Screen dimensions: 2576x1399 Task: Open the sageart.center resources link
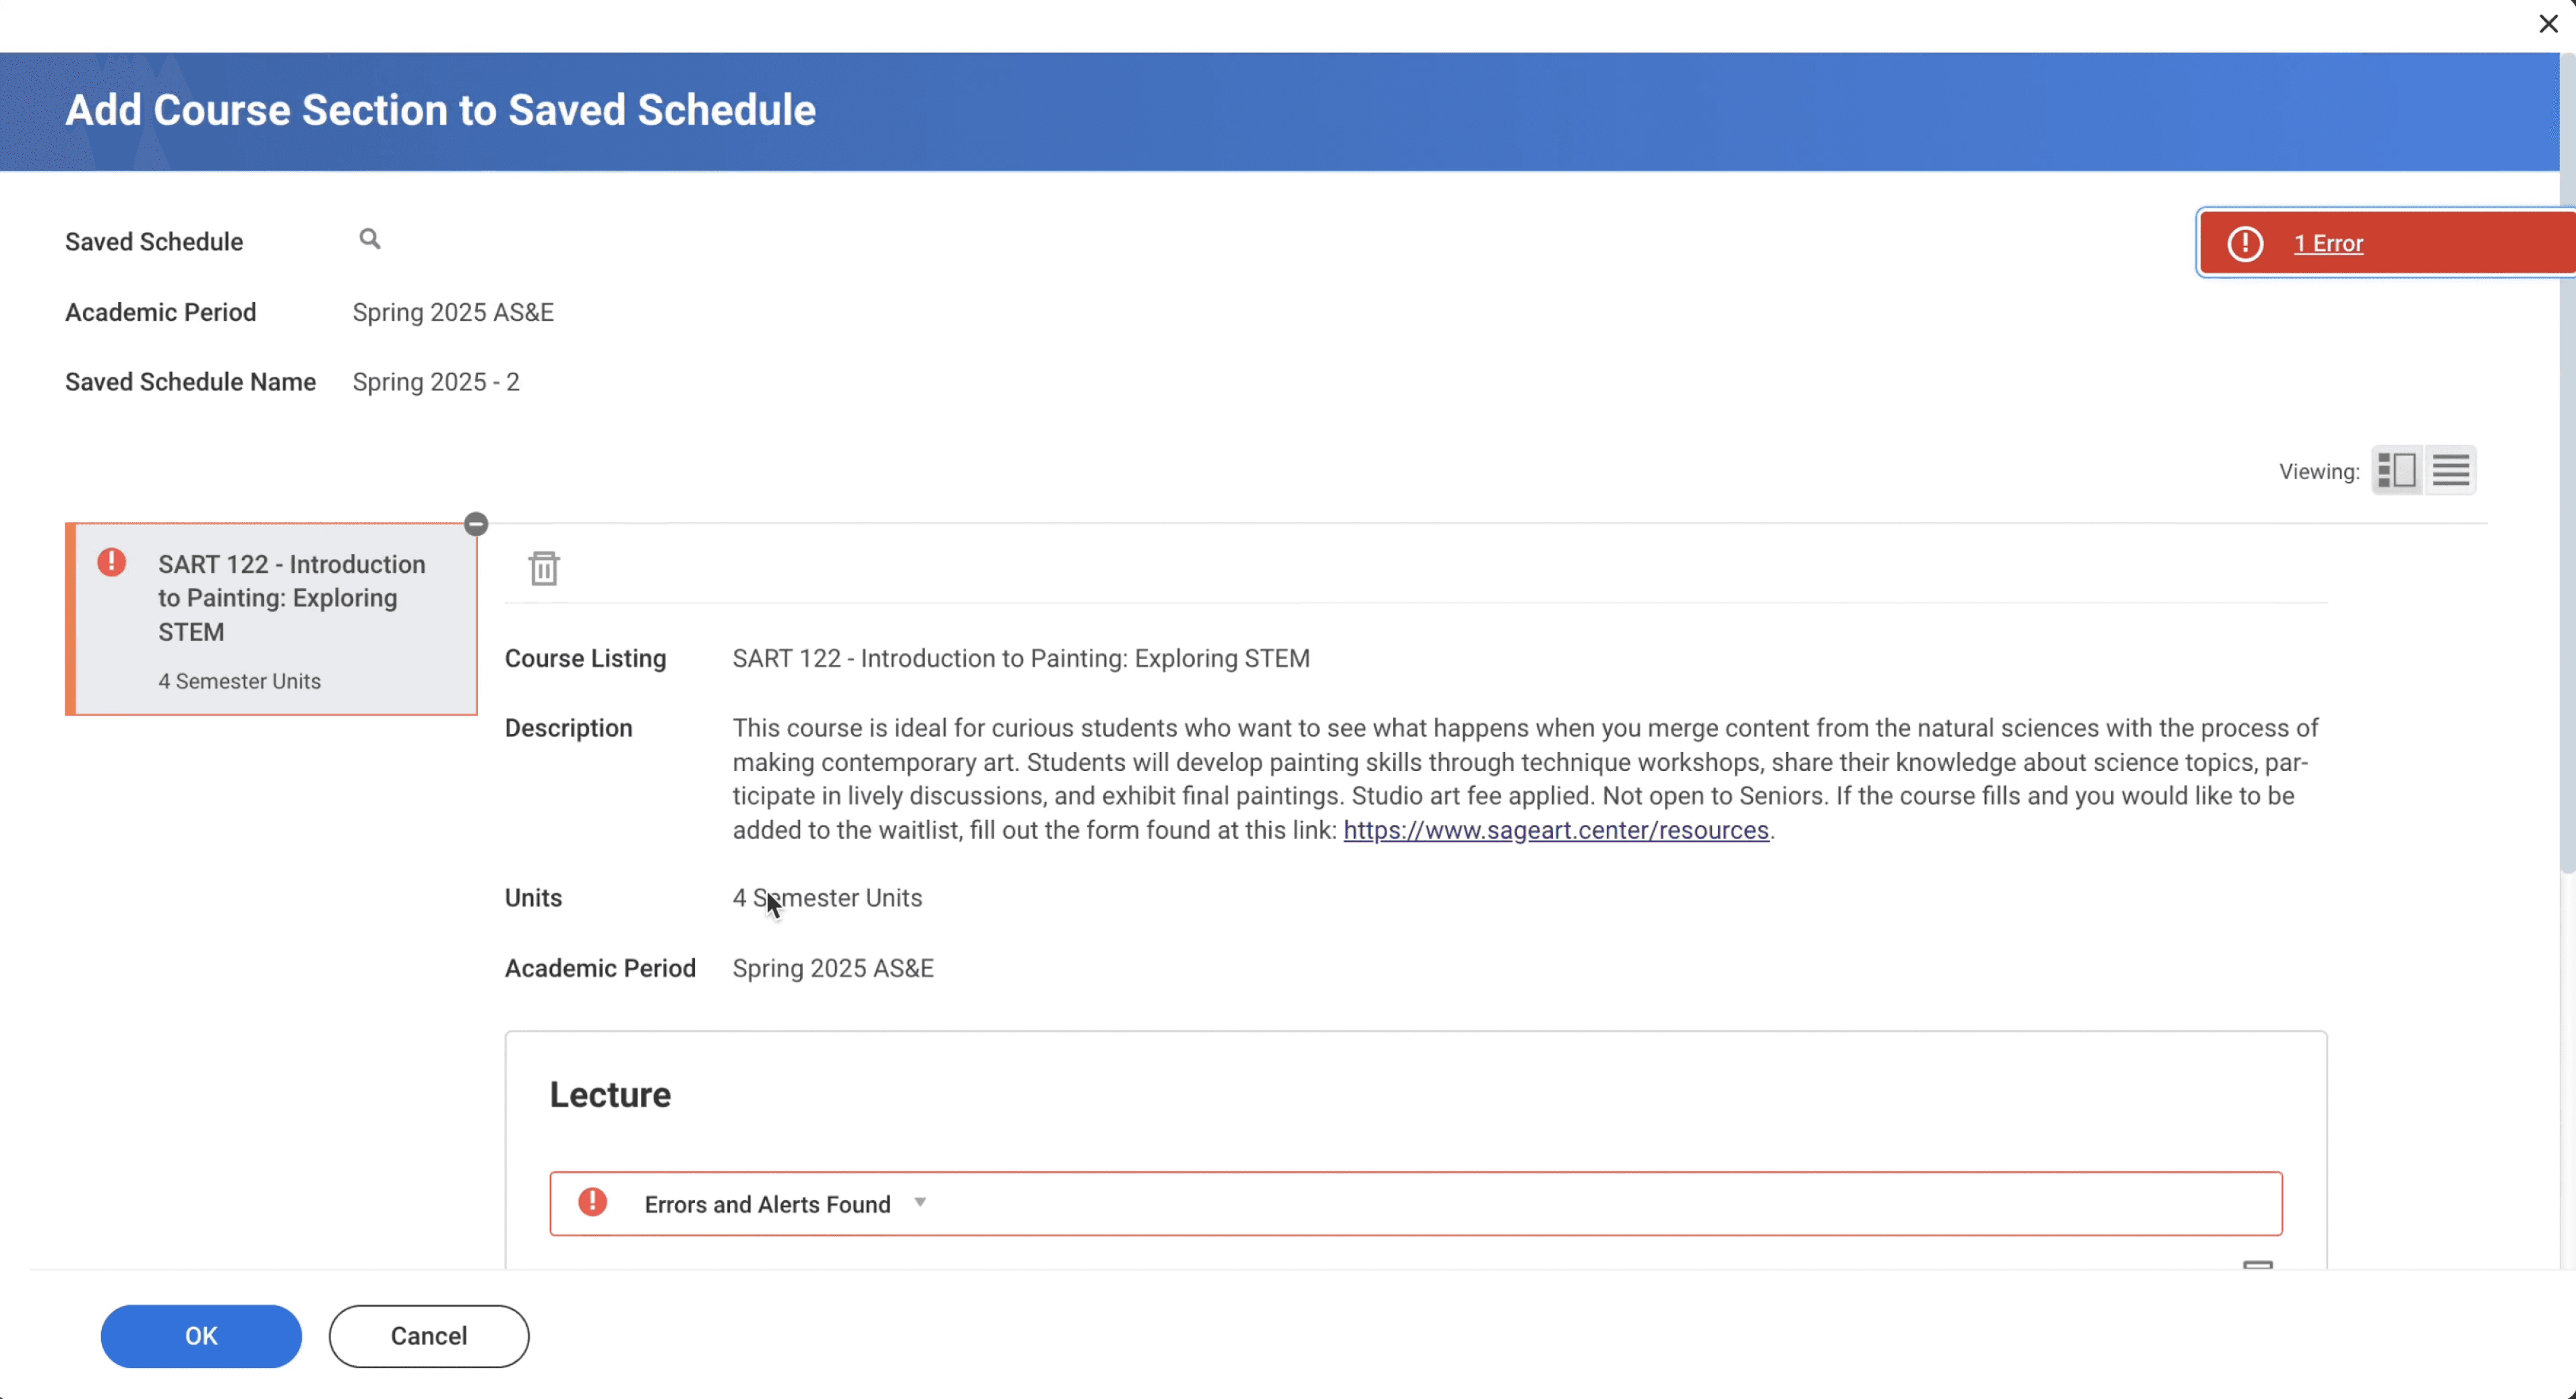pyautogui.click(x=1556, y=830)
